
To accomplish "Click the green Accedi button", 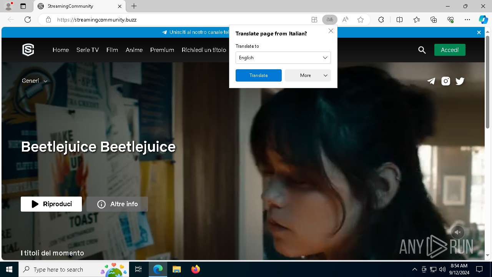I will pyautogui.click(x=450, y=50).
